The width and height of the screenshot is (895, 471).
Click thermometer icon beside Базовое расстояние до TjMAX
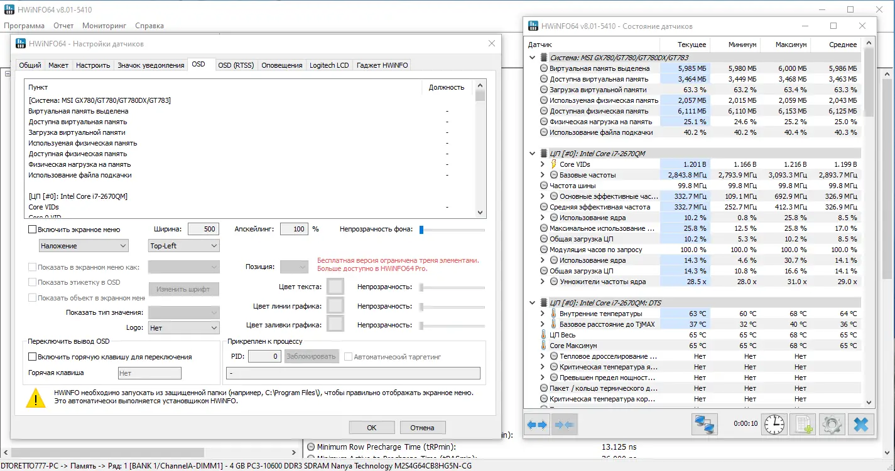(553, 324)
